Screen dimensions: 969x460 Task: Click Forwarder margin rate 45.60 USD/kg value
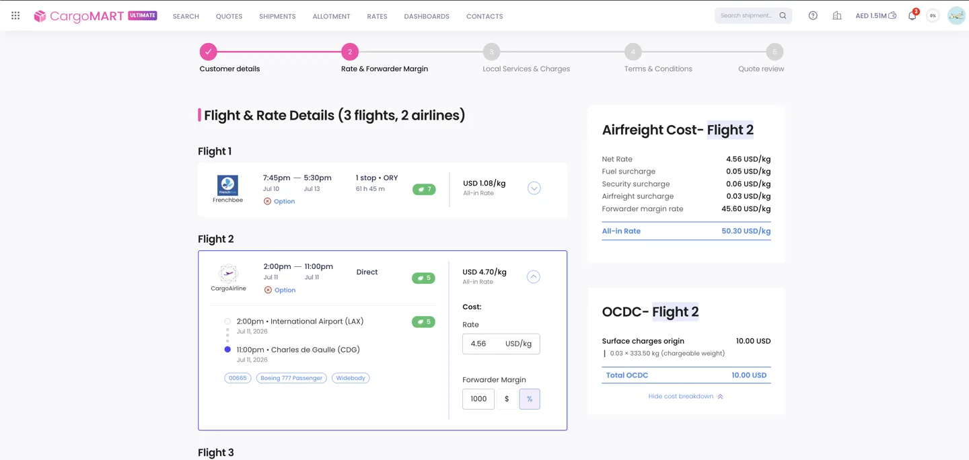746,208
